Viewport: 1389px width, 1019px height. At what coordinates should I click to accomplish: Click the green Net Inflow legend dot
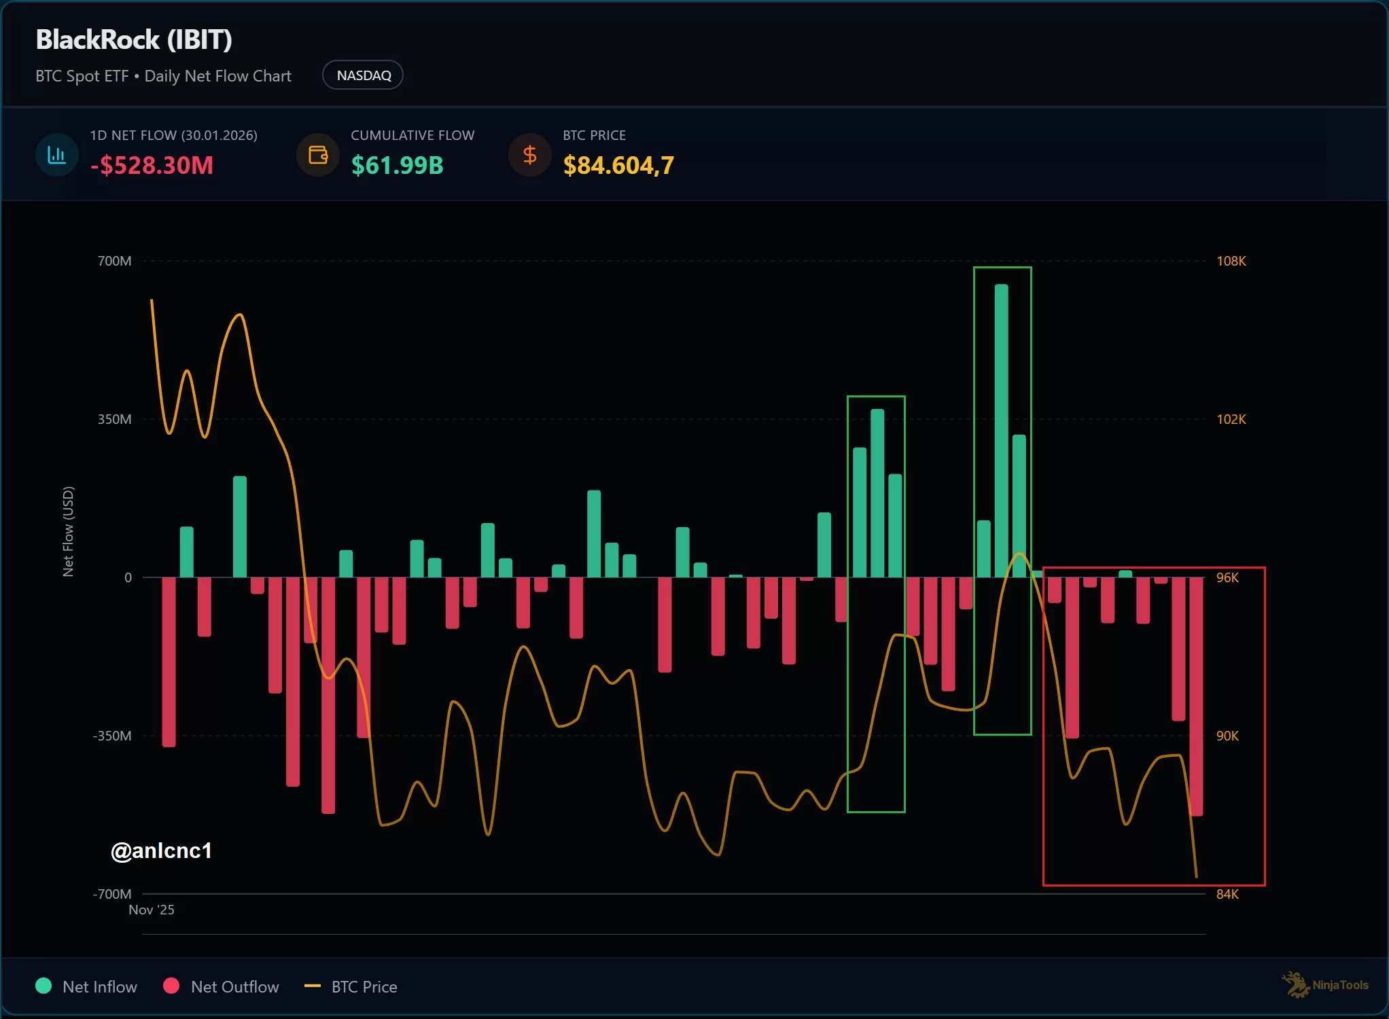pyautogui.click(x=43, y=986)
